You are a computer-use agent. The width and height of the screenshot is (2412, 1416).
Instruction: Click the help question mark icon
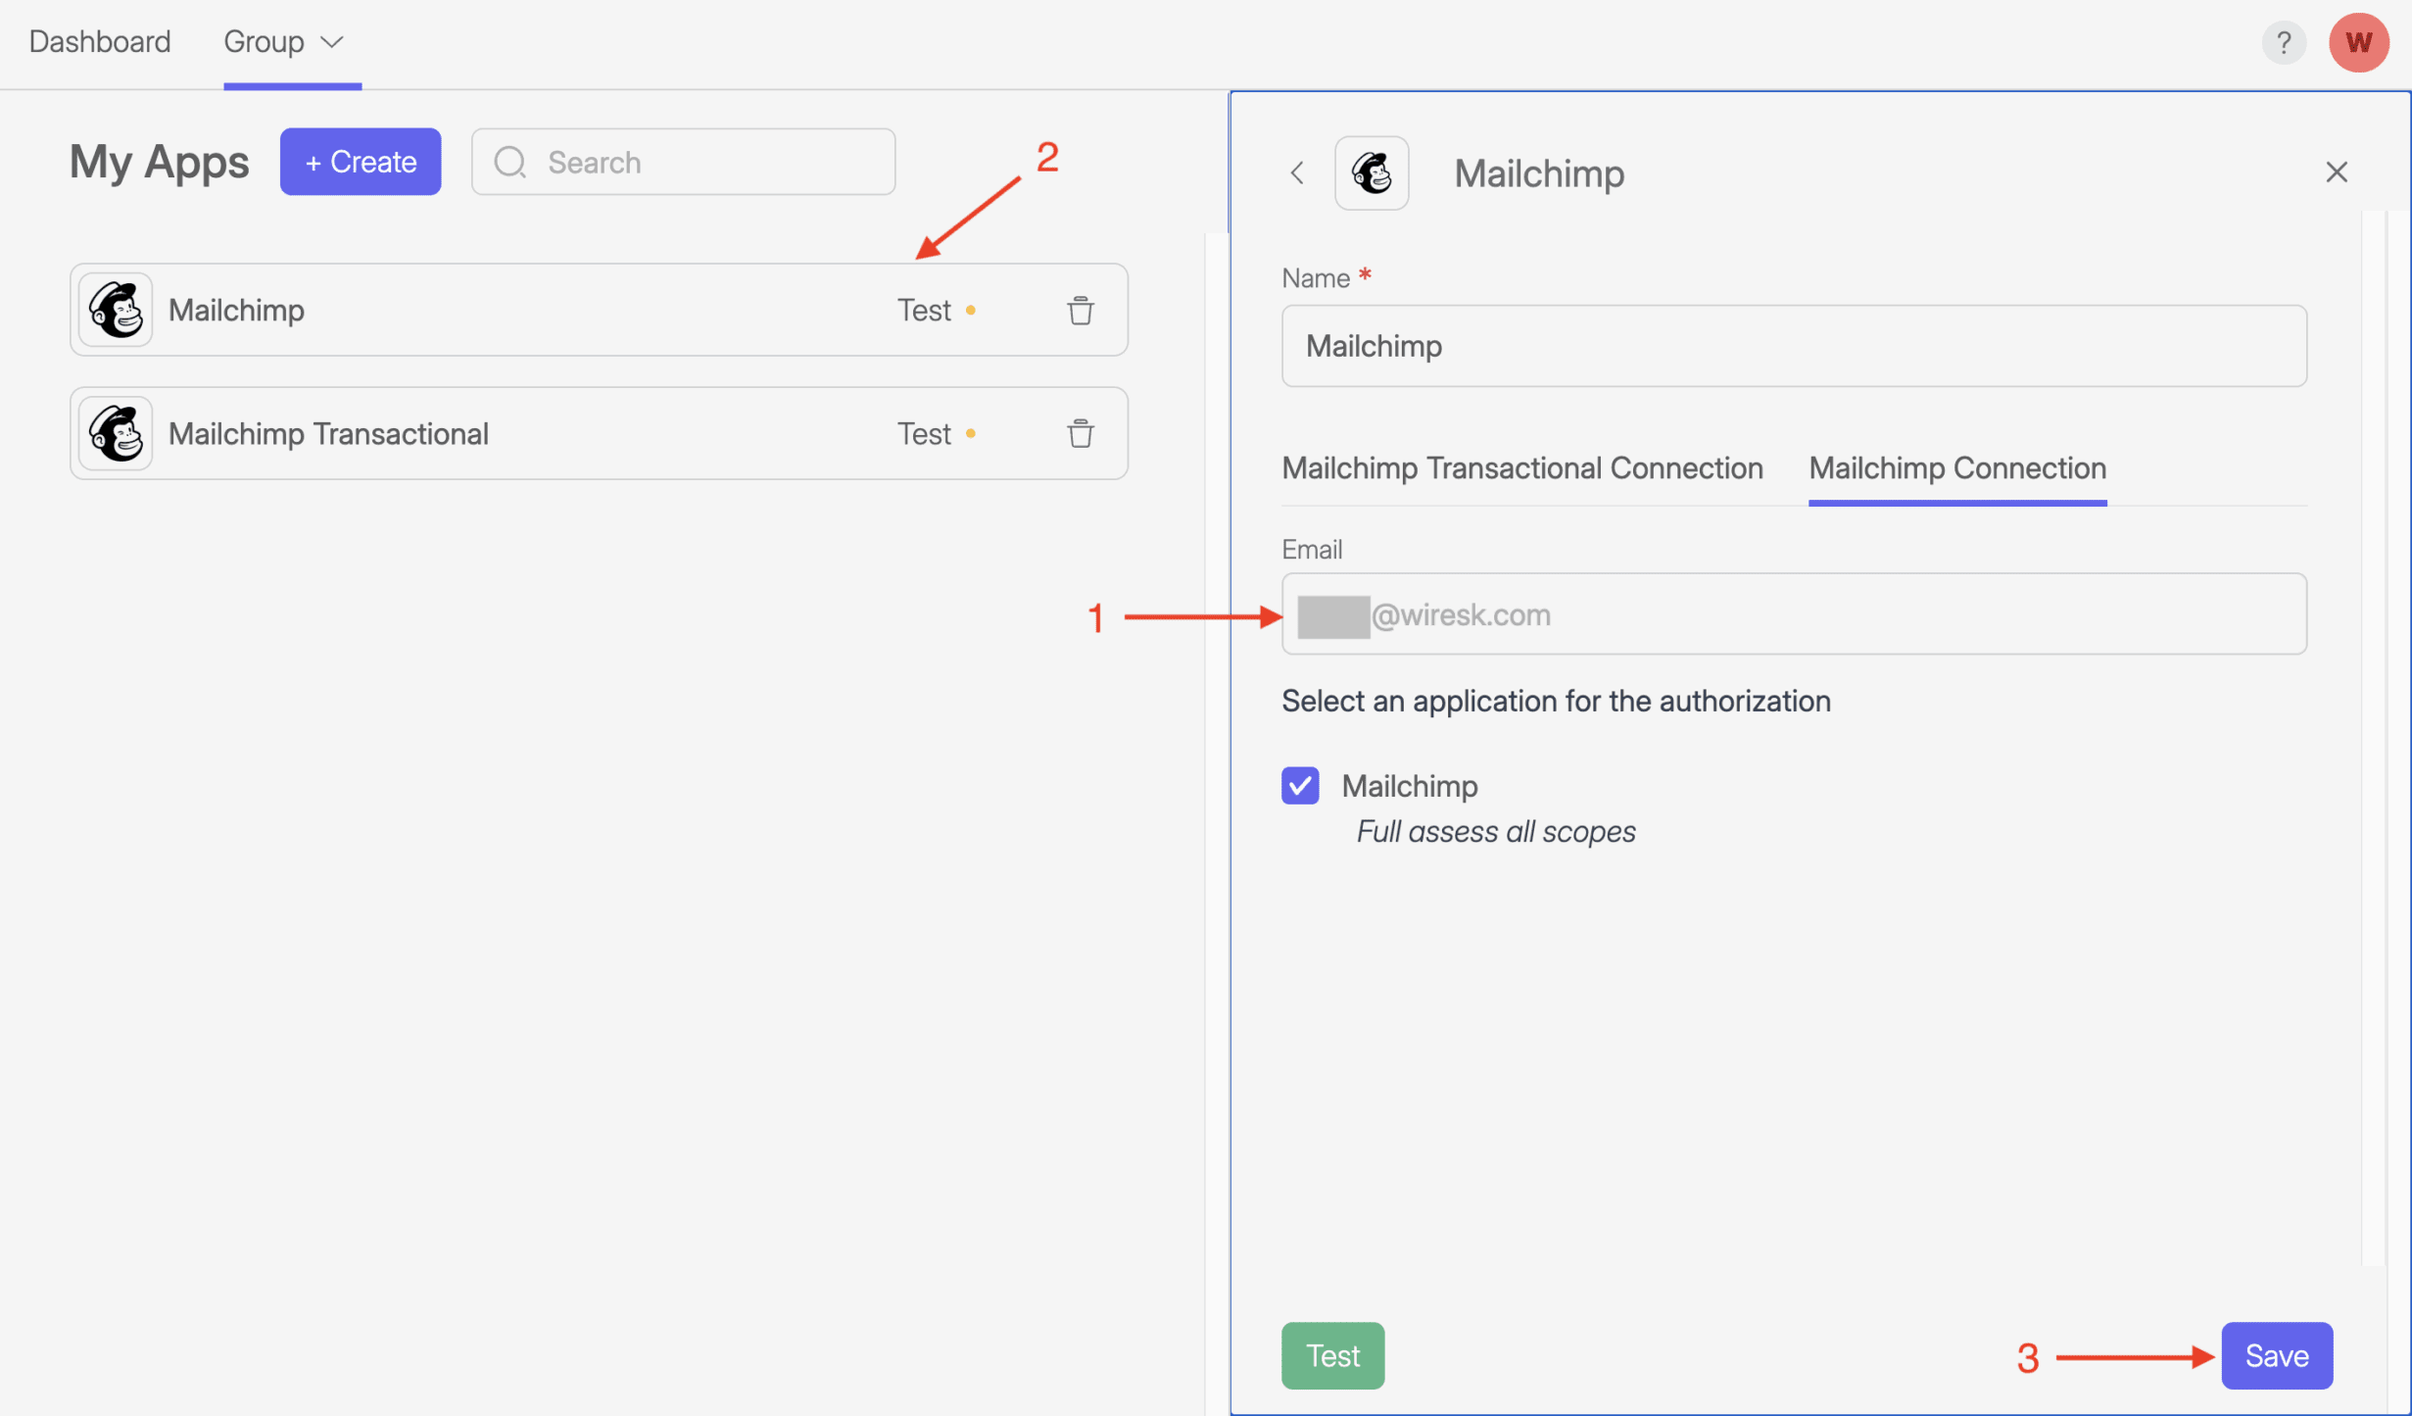(2283, 42)
